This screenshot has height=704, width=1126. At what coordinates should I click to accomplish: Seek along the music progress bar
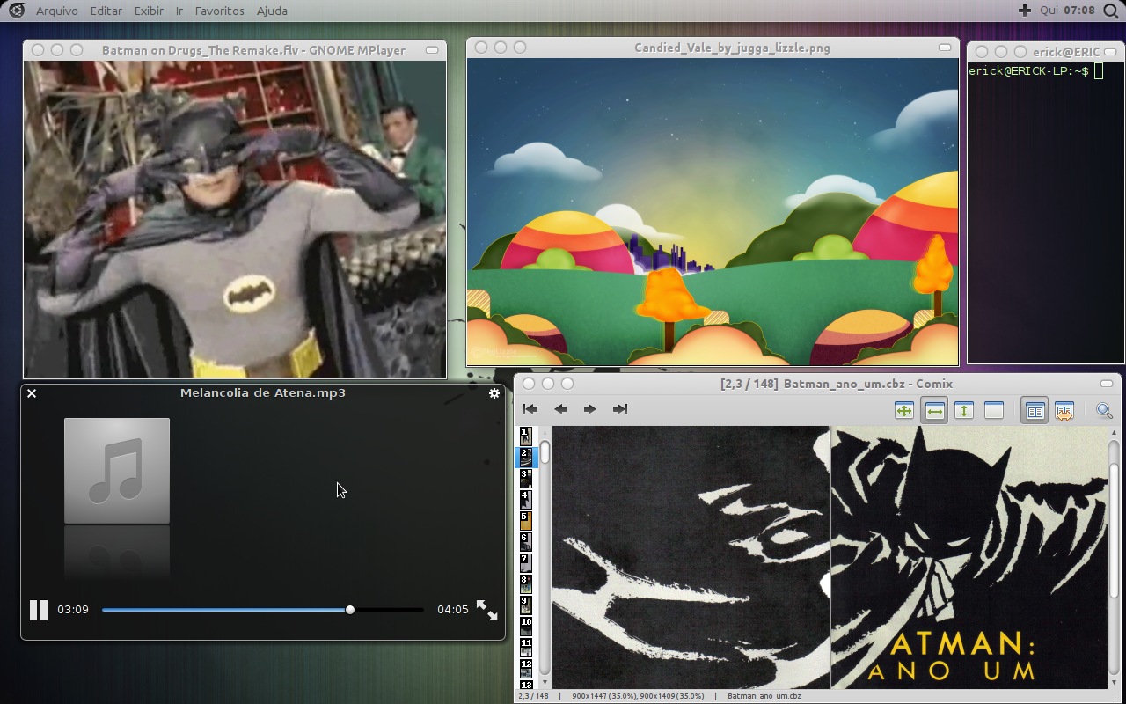click(262, 610)
